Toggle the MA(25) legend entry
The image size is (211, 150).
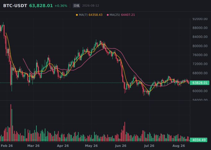[121, 15]
